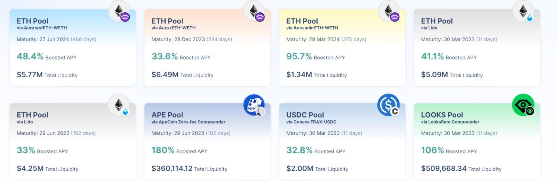Click the ApeCoin skull pool icon

[x=254, y=105]
